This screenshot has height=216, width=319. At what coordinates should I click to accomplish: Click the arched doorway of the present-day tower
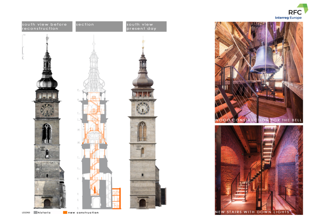coord(143,203)
